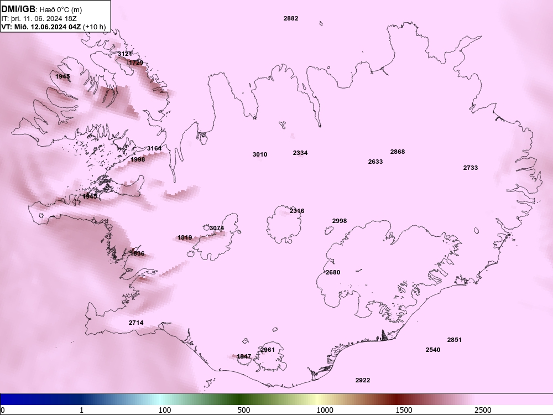Viewport: 553px width, 415px height.
Task: Click the 3164 height value
Action: [x=154, y=148]
